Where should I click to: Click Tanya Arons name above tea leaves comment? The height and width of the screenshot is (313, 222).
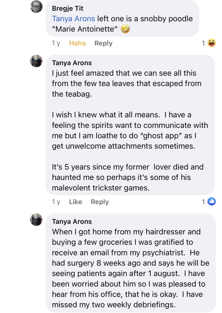(x=72, y=63)
